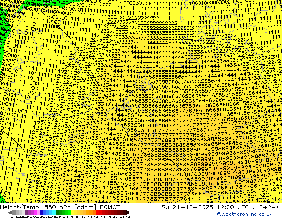Viewport: 282px width, 218px height.
Task: Click the dark blue legend swatch above -30
Action: 42,213
